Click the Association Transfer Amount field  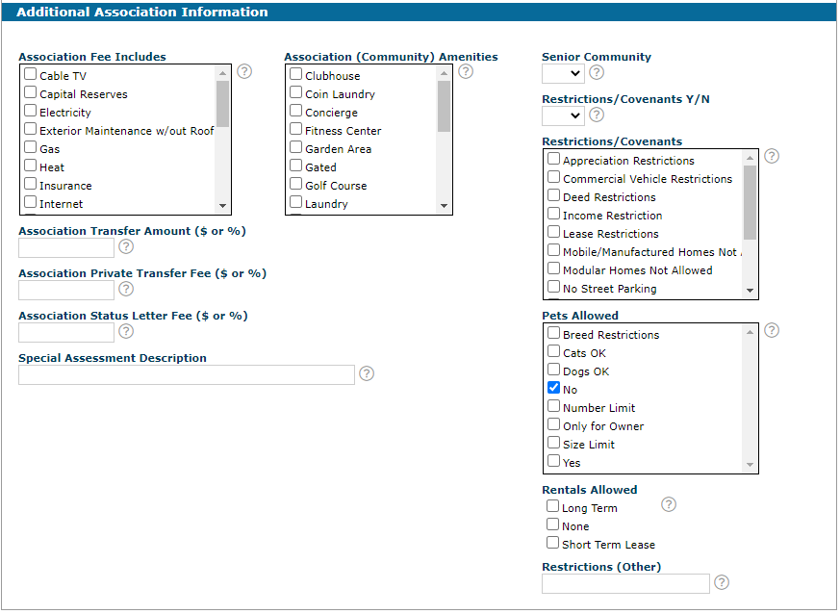pyautogui.click(x=66, y=247)
